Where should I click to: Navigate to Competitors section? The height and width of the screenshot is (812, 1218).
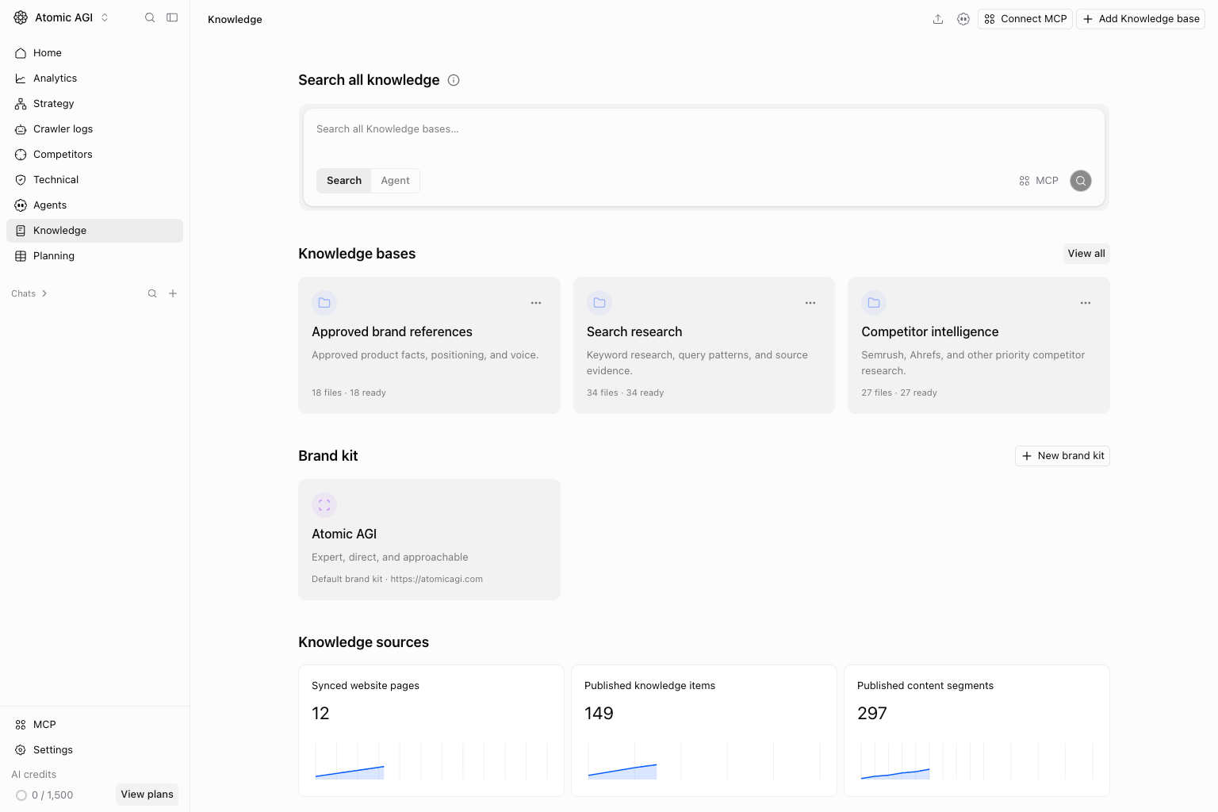point(94,155)
